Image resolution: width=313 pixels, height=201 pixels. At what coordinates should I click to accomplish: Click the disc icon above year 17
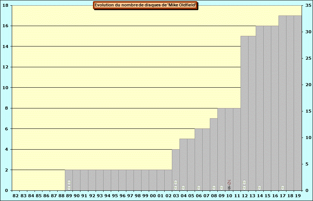[x=283, y=188]
